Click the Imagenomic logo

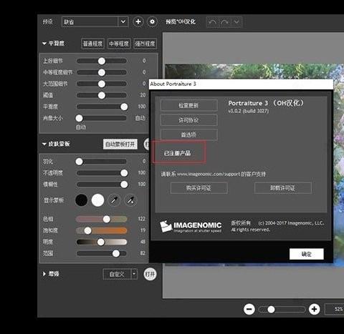(191, 226)
